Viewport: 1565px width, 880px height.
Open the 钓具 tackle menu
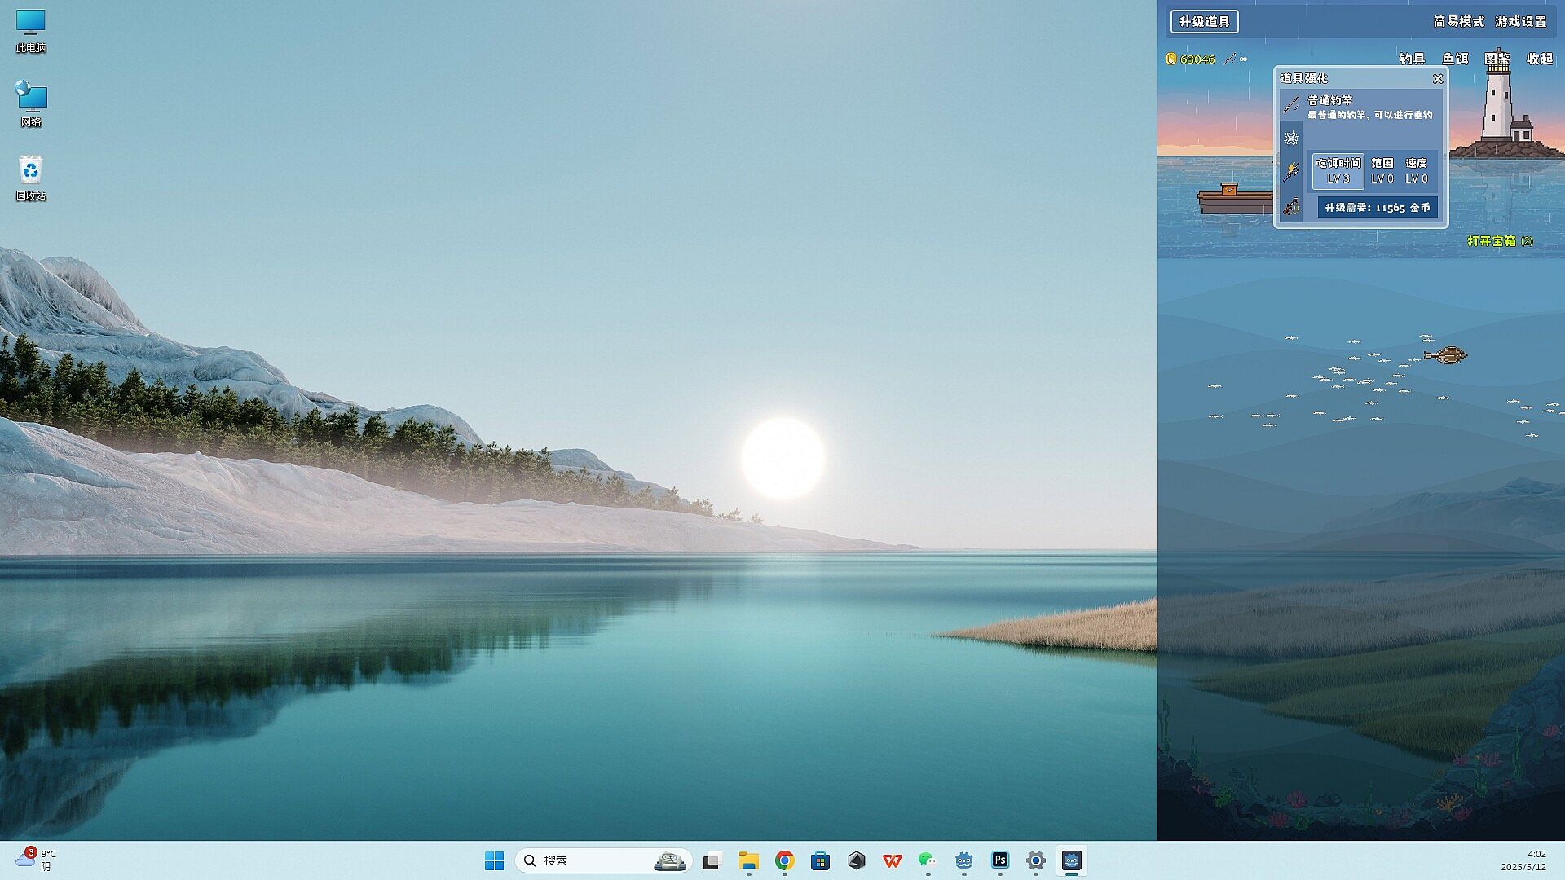click(1412, 59)
